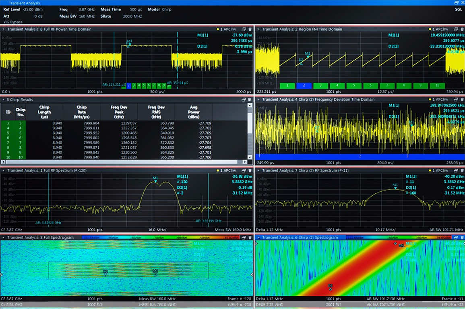Maximize the Region FM Time Domain window

[x=456, y=29]
